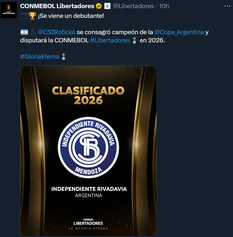The width and height of the screenshot is (233, 237).
Task: Click the gold verified badge icon
Action: coord(99,6)
